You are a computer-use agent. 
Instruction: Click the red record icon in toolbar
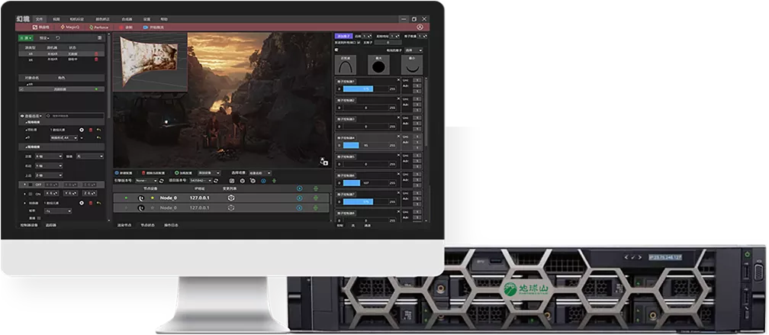coord(121,27)
